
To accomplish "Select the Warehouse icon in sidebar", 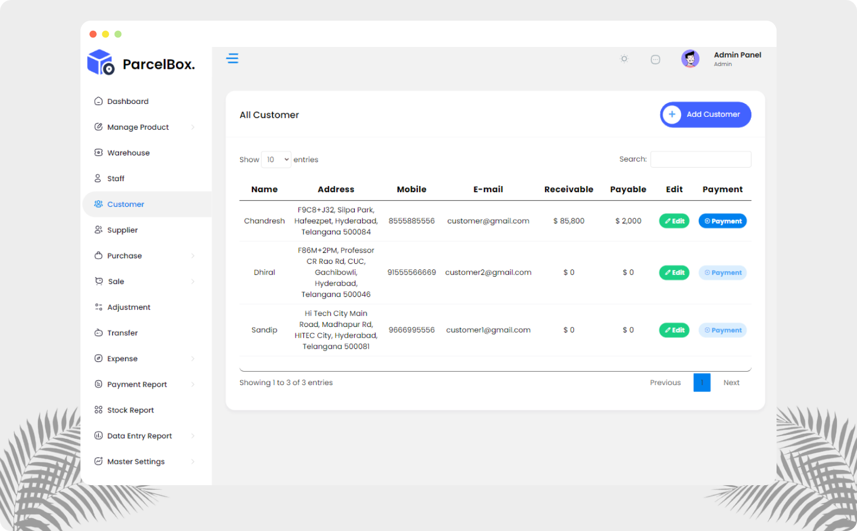I will 98,153.
